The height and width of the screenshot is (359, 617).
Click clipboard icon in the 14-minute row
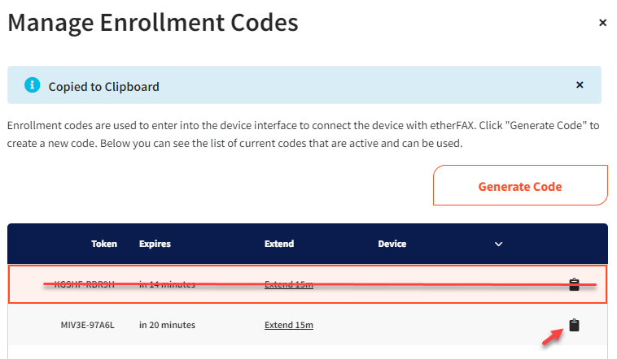point(574,284)
